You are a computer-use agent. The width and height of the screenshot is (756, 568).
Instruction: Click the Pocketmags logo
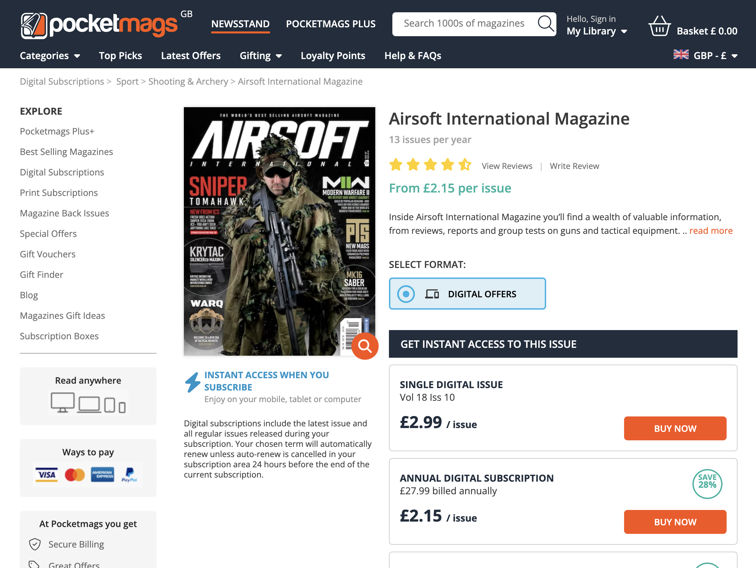(x=99, y=25)
